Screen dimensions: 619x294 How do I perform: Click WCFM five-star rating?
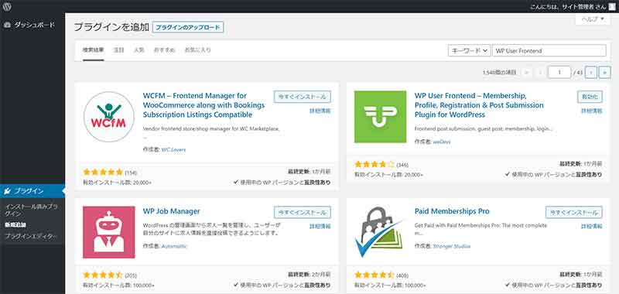tap(103, 172)
